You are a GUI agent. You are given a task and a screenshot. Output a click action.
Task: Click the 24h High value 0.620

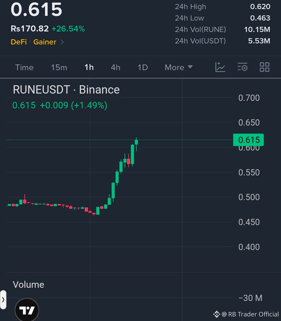pyautogui.click(x=260, y=6)
